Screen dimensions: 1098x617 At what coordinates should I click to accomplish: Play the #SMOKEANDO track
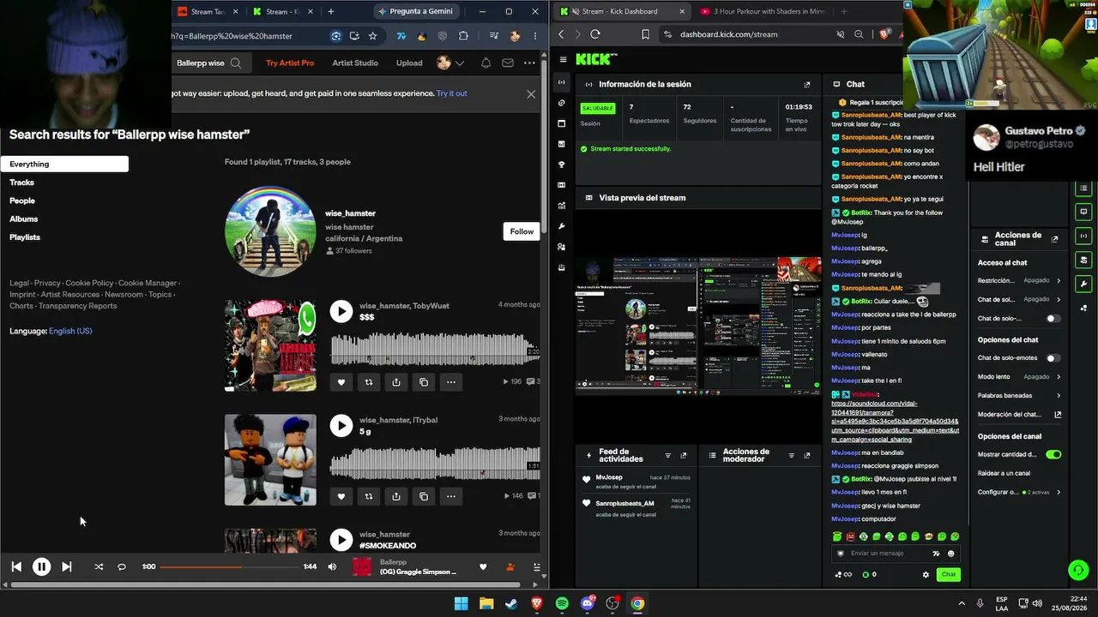point(341,539)
